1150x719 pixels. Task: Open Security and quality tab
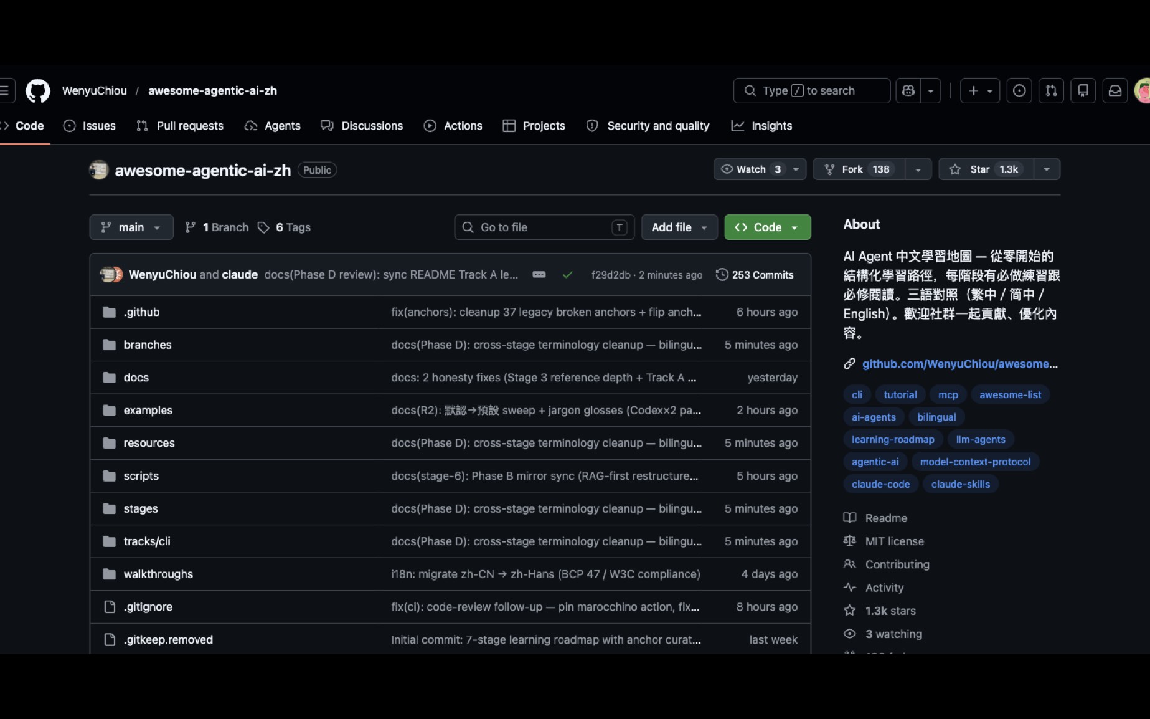[648, 126]
